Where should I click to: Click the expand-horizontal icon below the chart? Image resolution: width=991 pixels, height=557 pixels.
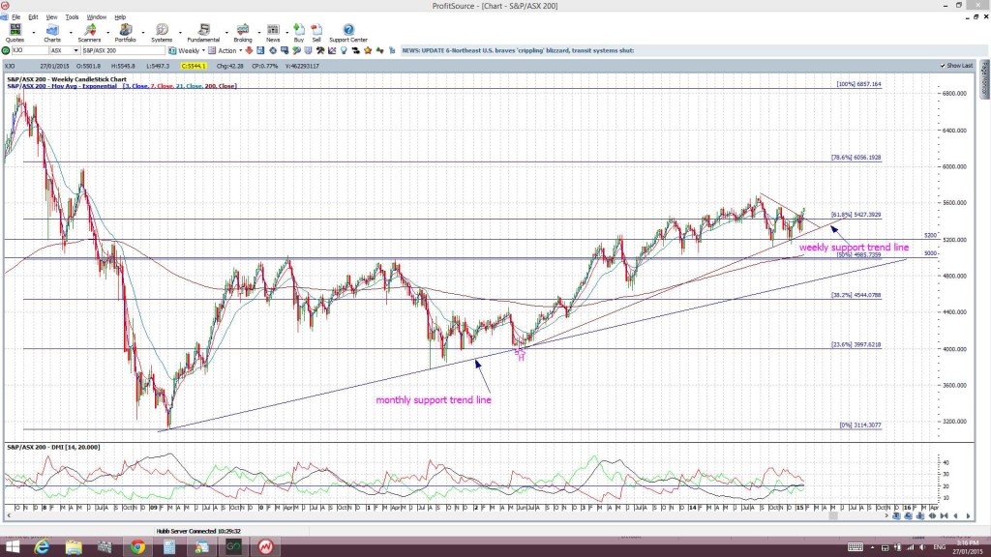[x=932, y=516]
